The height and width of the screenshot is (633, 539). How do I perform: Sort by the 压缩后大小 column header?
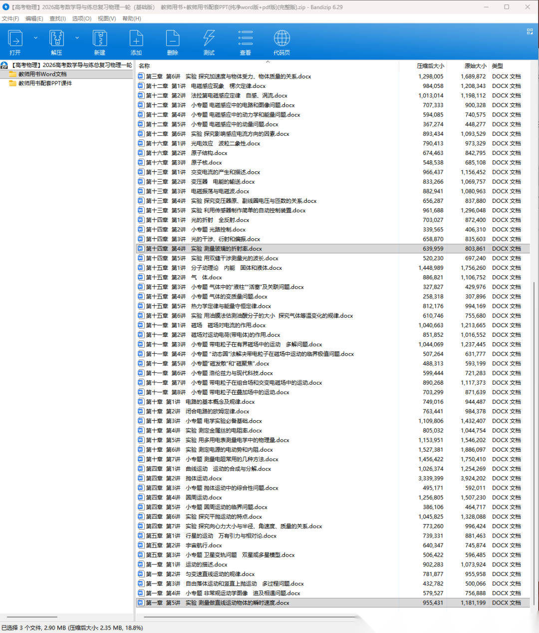coord(430,66)
